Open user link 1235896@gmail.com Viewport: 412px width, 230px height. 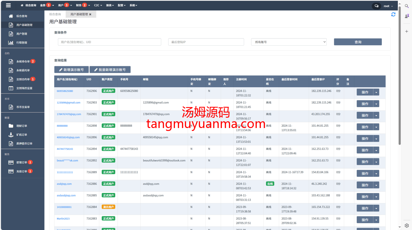tap(68, 103)
